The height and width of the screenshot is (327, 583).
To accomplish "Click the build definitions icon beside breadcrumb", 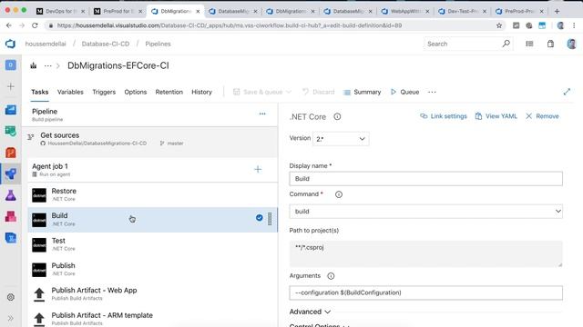I will [x=34, y=65].
